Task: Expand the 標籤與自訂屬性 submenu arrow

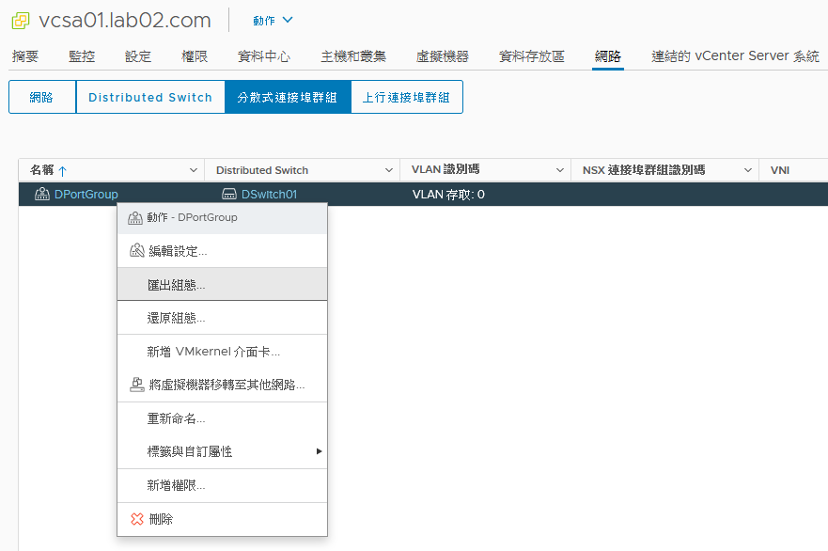Action: (319, 451)
